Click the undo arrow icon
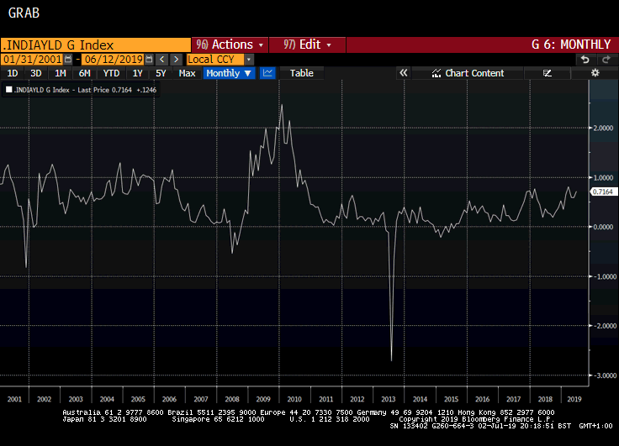Image resolution: width=619 pixels, height=446 pixels. pyautogui.click(x=585, y=60)
